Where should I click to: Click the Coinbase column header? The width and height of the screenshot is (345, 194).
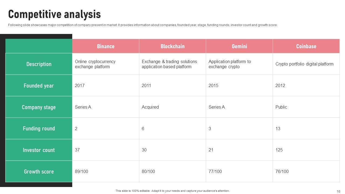click(x=306, y=46)
